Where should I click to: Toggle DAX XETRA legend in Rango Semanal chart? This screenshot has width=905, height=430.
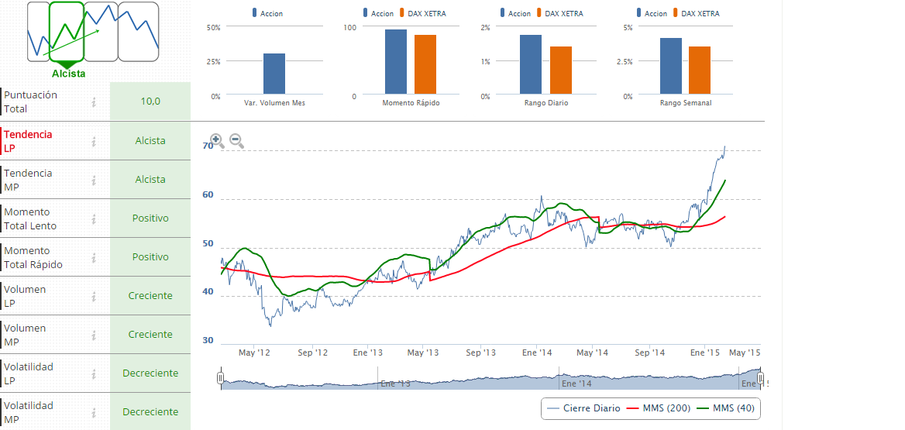coord(698,13)
